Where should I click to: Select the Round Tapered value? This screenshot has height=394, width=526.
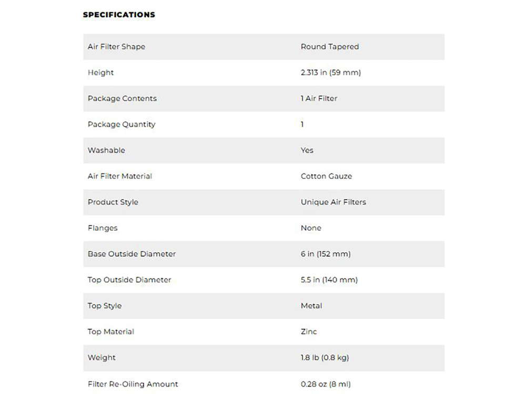[329, 47]
